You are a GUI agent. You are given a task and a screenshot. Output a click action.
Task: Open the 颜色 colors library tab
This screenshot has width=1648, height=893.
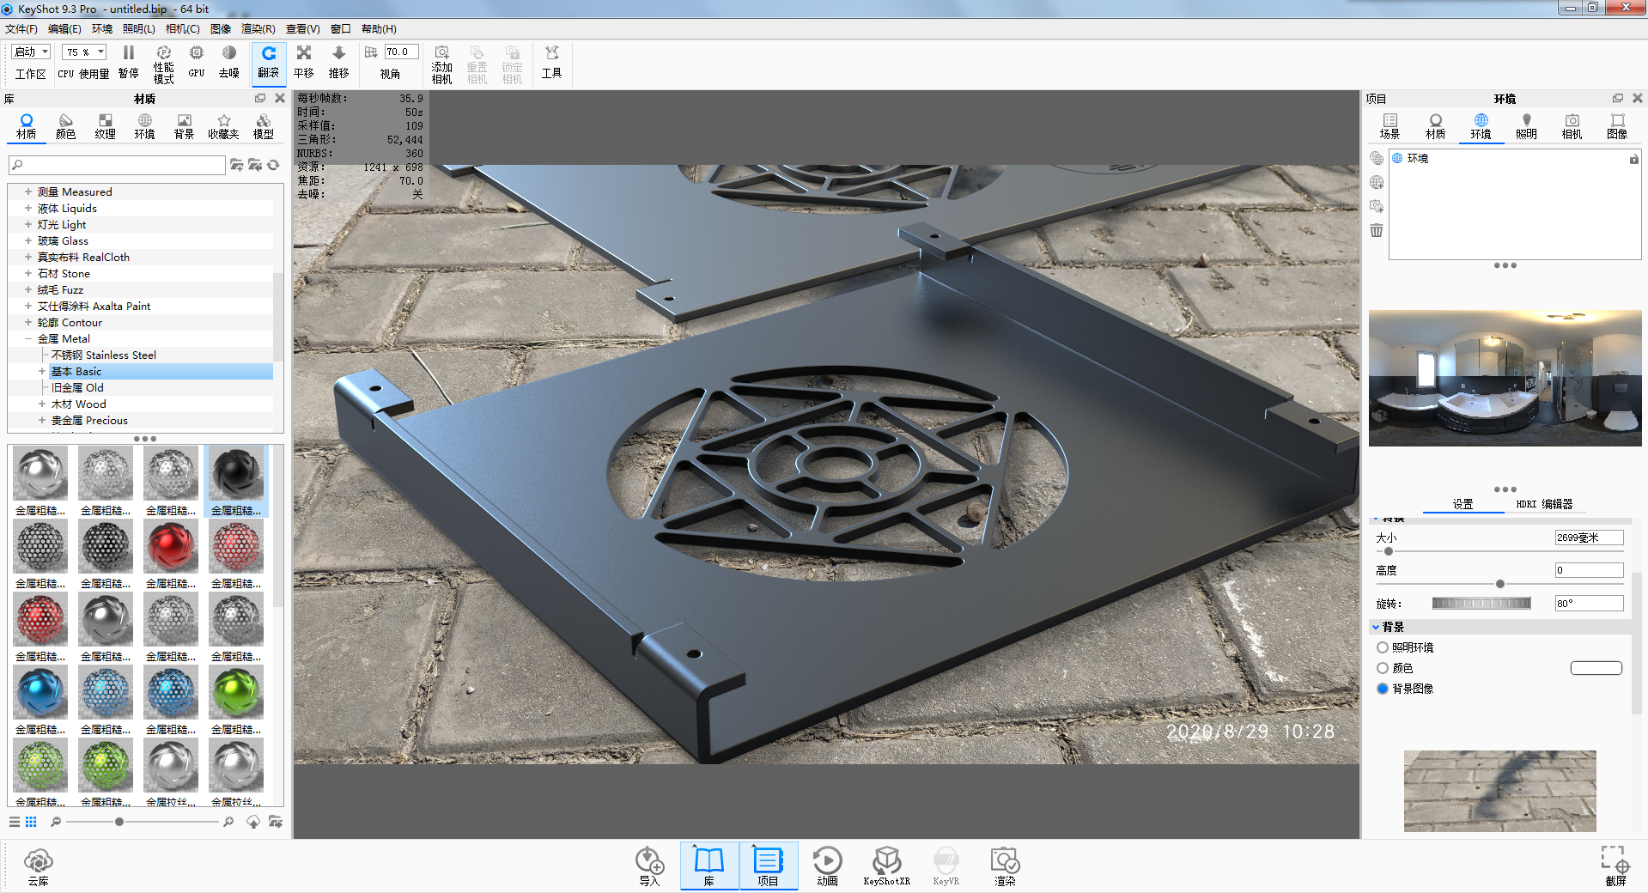coord(65,126)
